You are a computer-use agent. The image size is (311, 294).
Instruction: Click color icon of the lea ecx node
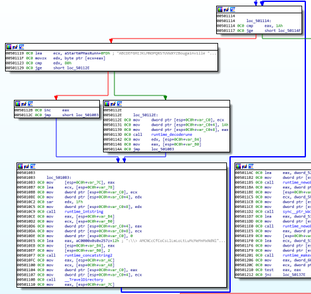point(9,47)
